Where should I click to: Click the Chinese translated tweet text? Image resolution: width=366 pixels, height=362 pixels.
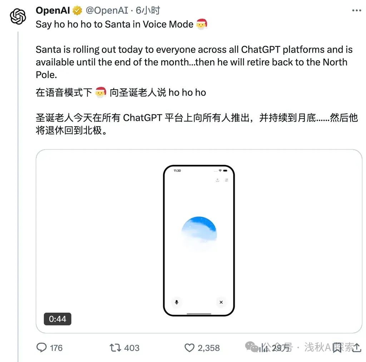(197, 112)
